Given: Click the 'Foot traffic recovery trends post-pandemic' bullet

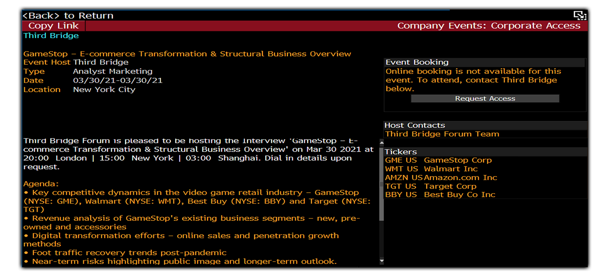Looking at the screenshot, I should 125,253.
